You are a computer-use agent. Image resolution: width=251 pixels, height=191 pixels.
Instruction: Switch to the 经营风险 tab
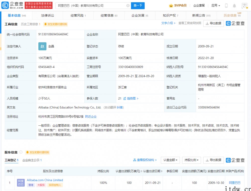(x=78, y=16)
